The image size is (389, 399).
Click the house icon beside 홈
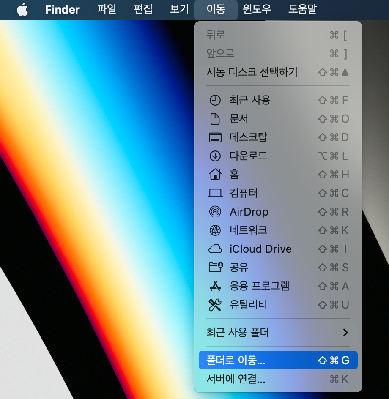click(215, 174)
